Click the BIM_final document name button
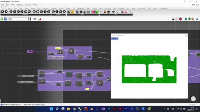Viewport: 200px width, 112px height. click(194, 5)
